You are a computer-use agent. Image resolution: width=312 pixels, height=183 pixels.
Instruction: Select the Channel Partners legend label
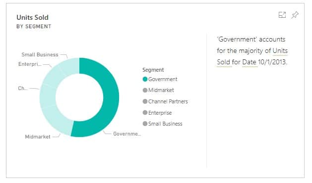pos(168,101)
